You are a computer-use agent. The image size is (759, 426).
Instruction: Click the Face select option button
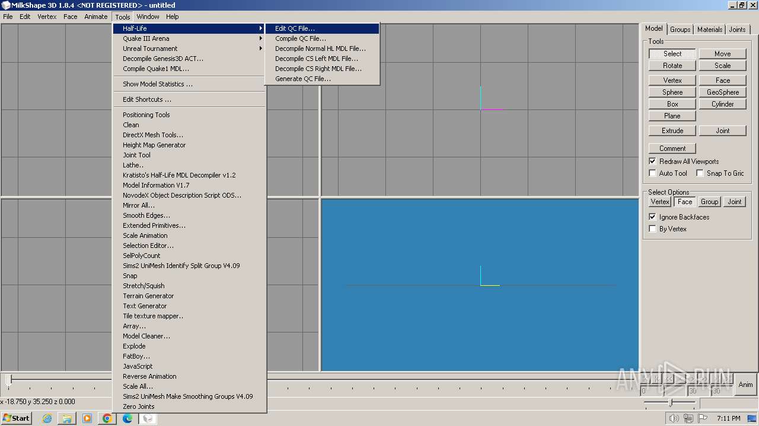coord(685,202)
